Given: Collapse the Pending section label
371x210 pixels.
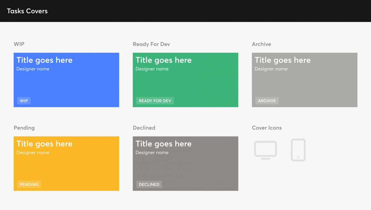Looking at the screenshot, I should (24, 128).
